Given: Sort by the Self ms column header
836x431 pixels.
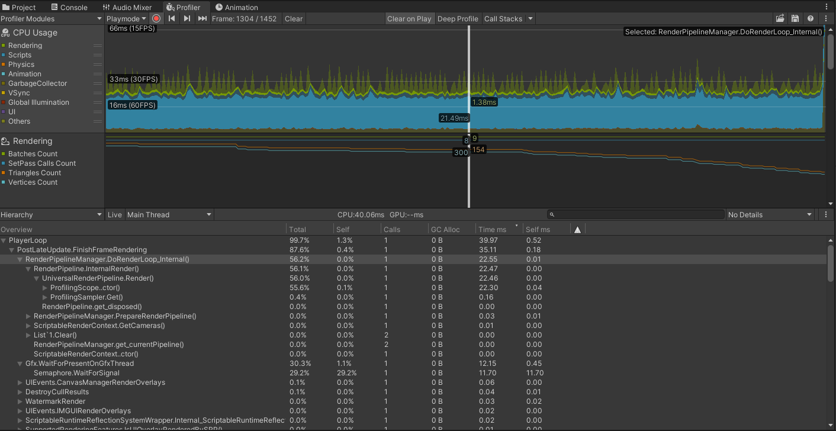Looking at the screenshot, I should [x=546, y=229].
